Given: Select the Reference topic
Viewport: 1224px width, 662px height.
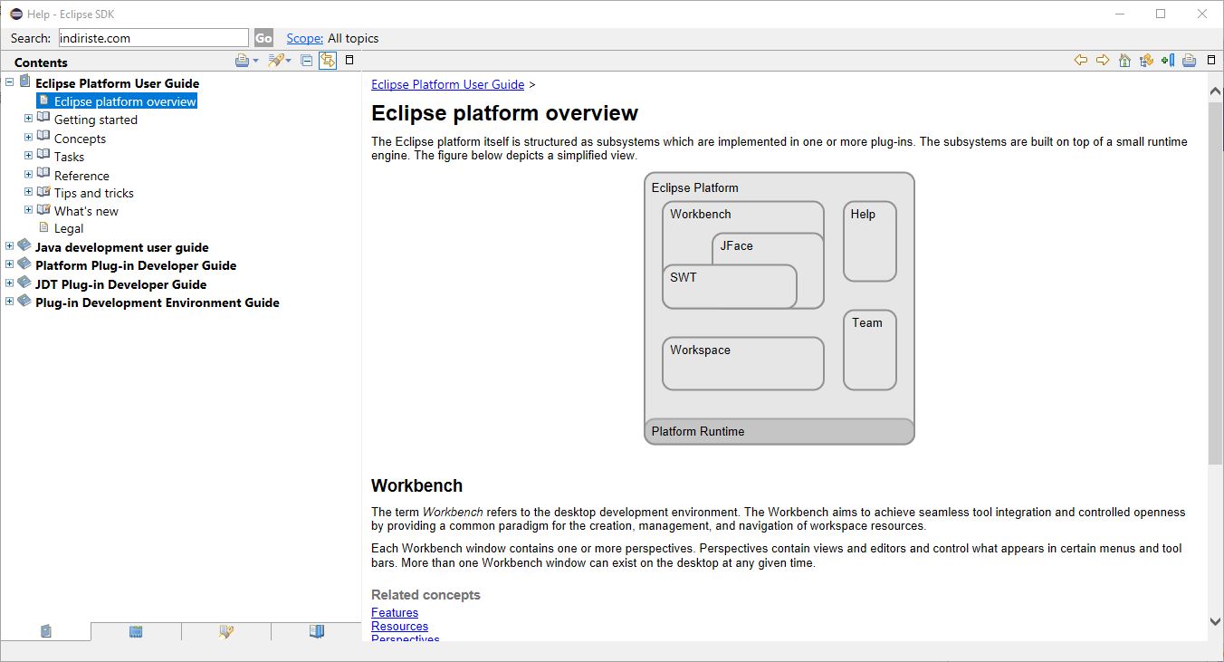Looking at the screenshot, I should tap(81, 176).
